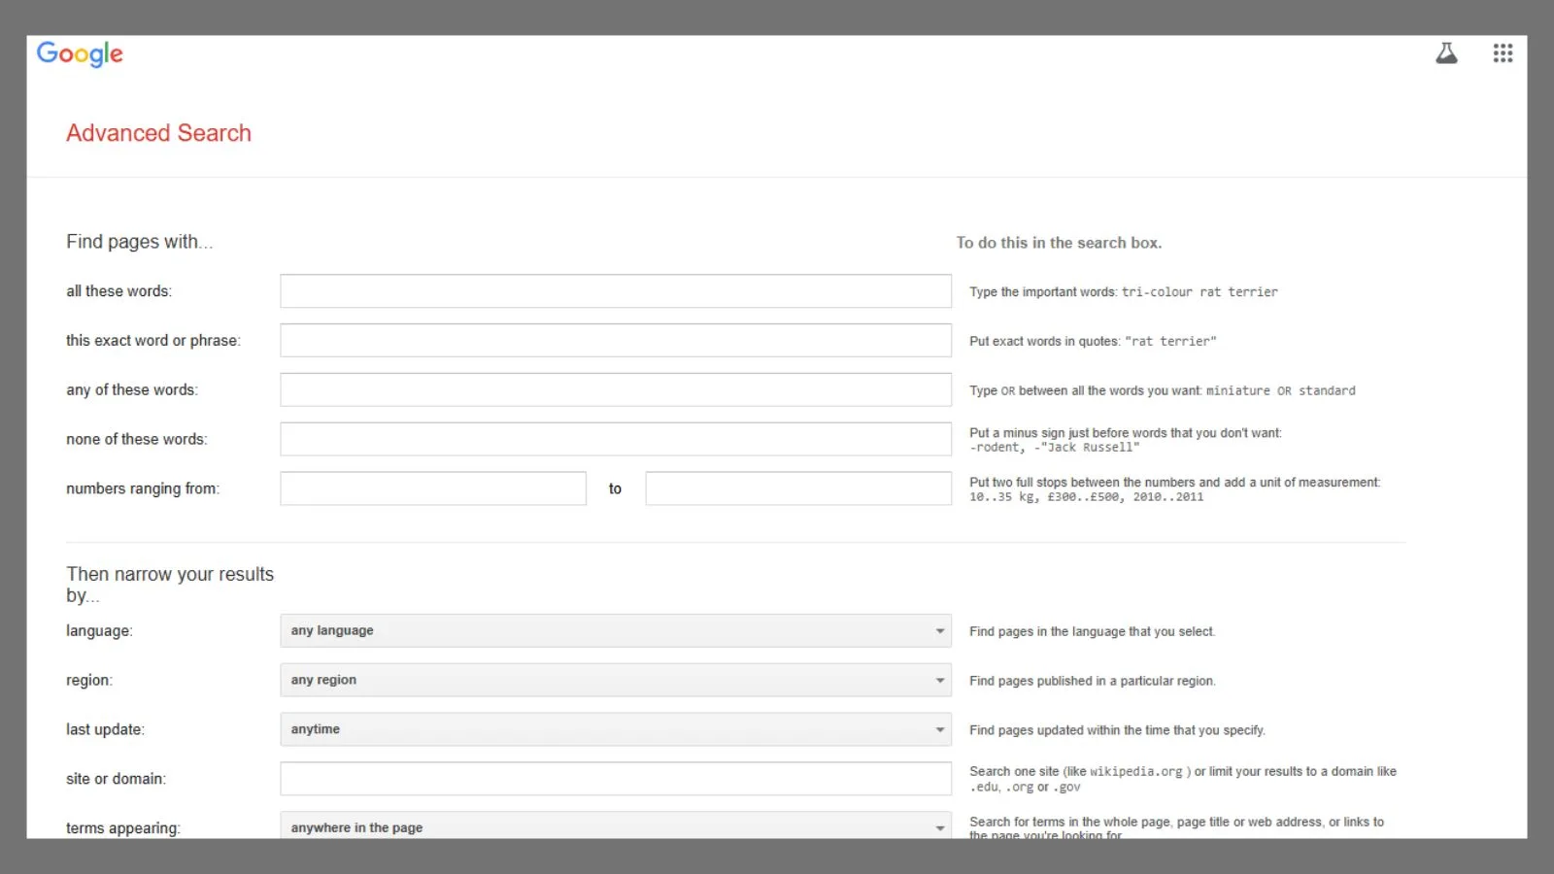1554x874 pixels.
Task: Click the 'Put exact words in quotes' hint
Action: click(1093, 342)
